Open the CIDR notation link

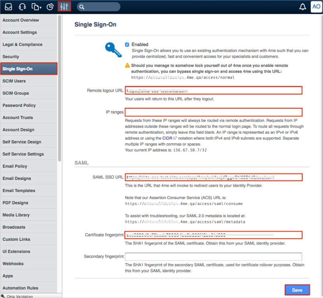click(x=167, y=138)
